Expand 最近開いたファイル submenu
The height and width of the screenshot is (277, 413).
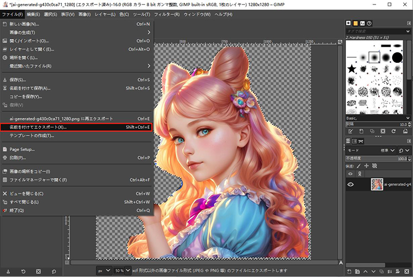(x=77, y=66)
